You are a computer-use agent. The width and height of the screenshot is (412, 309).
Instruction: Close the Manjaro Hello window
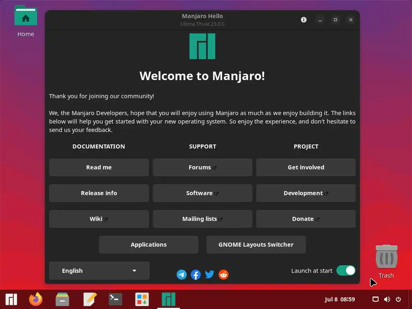tap(351, 20)
